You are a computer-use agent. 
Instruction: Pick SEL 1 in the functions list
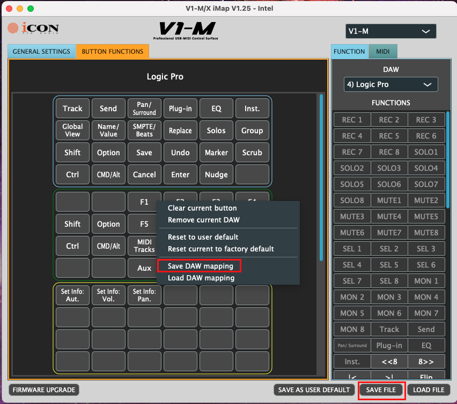352,249
